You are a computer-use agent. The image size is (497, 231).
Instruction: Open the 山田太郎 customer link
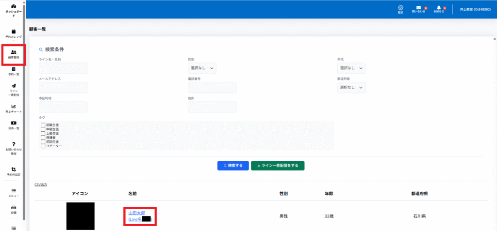pyautogui.click(x=137, y=213)
